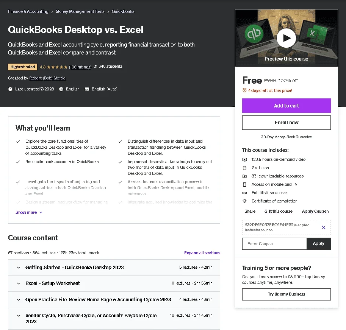Click Try Udemy Business button
Image resolution: width=346 pixels, height=330 pixels.
pos(286,294)
